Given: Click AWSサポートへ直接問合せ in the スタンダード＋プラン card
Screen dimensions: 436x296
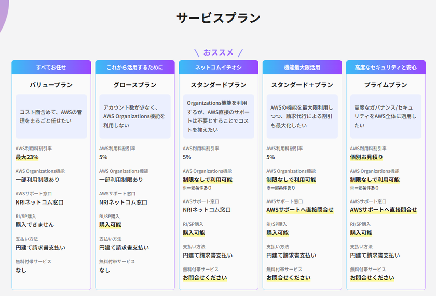Looking at the screenshot, I should [x=299, y=210].
